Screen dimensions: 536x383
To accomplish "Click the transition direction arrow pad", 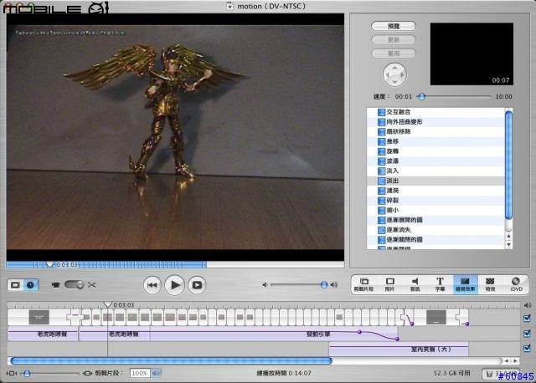I will click(394, 74).
